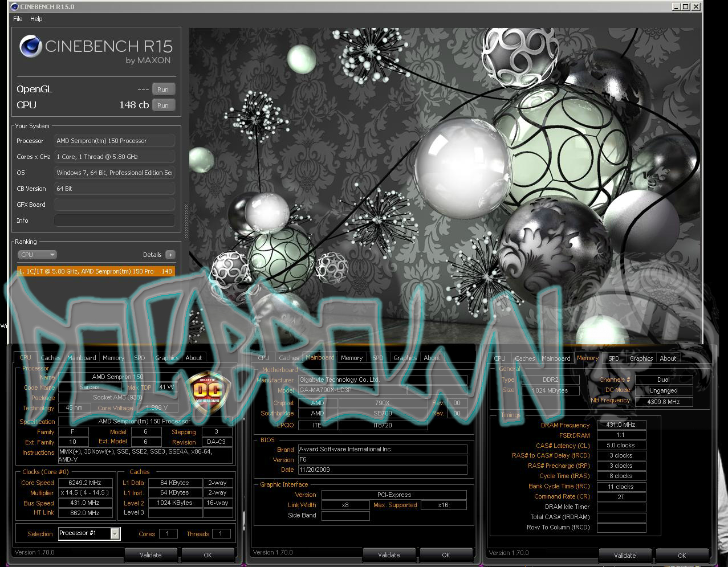Click the OS field Windows 7
This screenshot has height=567, width=728.
click(115, 173)
